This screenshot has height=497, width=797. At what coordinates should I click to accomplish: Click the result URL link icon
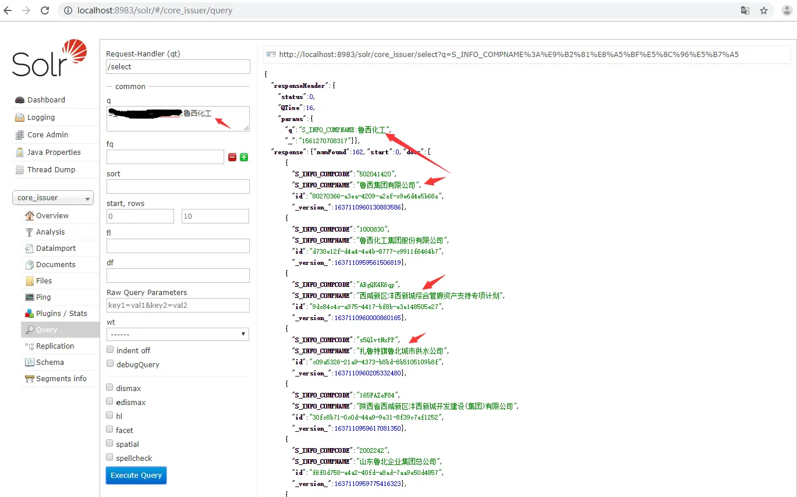[271, 54]
